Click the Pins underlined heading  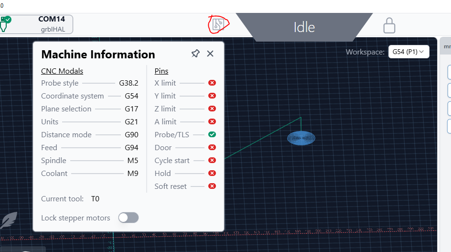[x=161, y=71]
